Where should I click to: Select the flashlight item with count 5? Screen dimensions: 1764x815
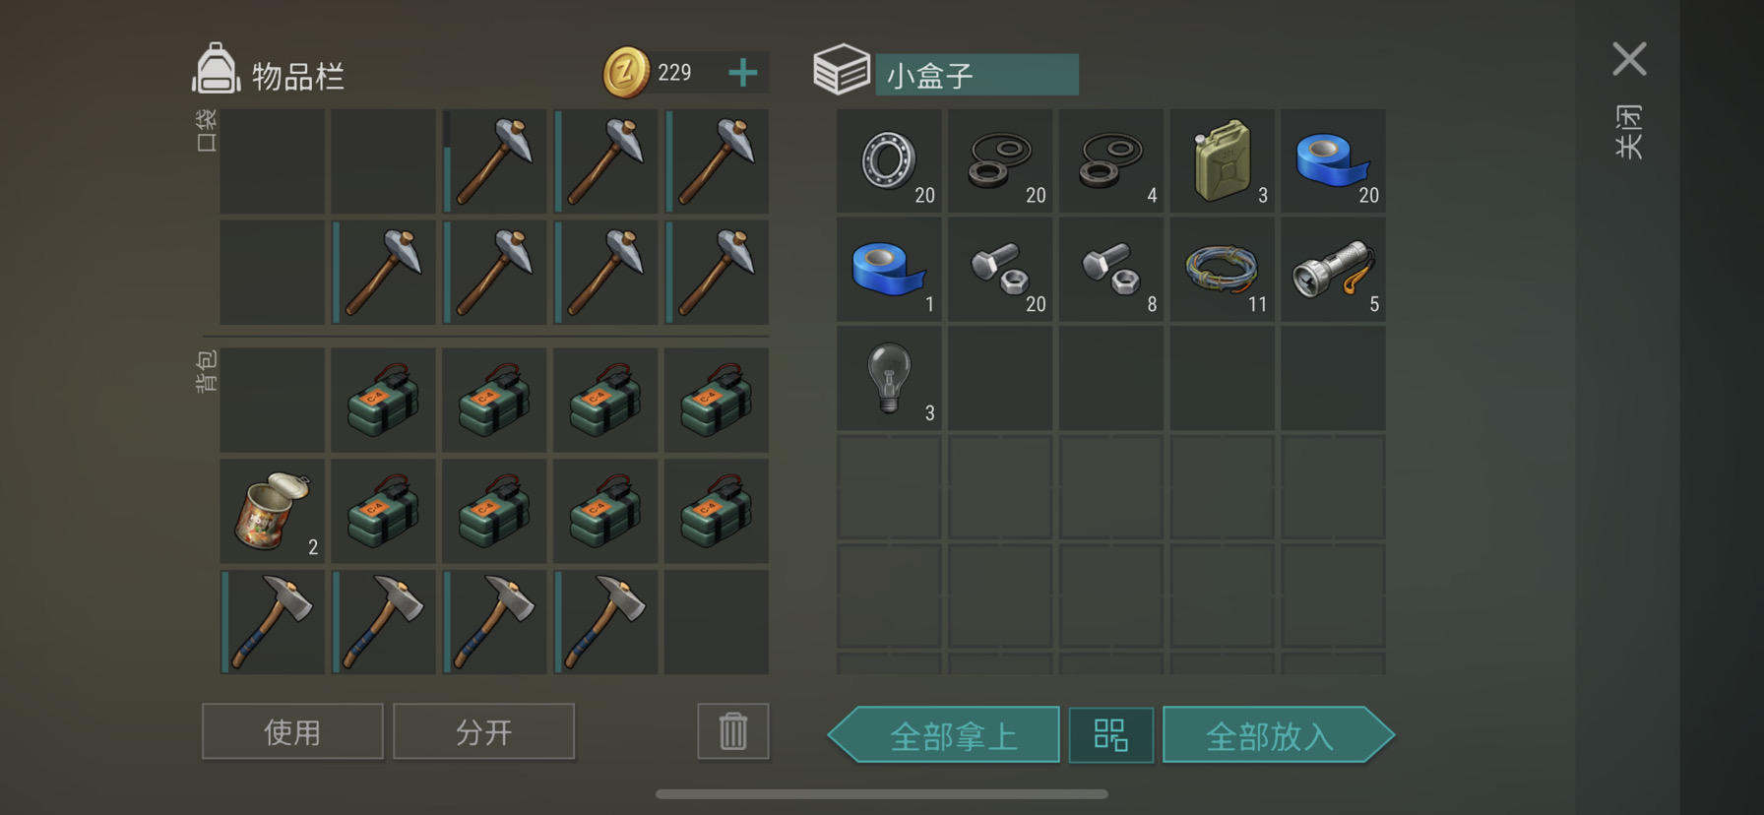click(x=1333, y=270)
